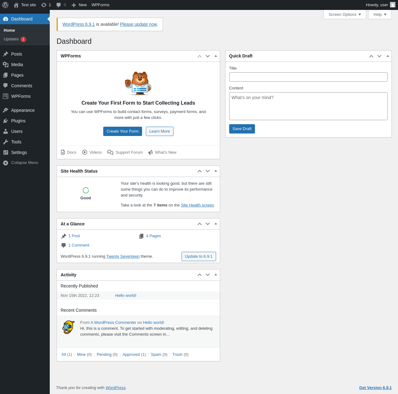The height and width of the screenshot is (394, 398).
Task: Click the Create Your Form button
Action: tap(123, 131)
